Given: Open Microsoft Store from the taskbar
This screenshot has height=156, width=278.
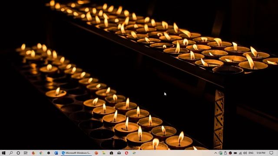Looking at the screenshot, I should [x=111, y=153].
